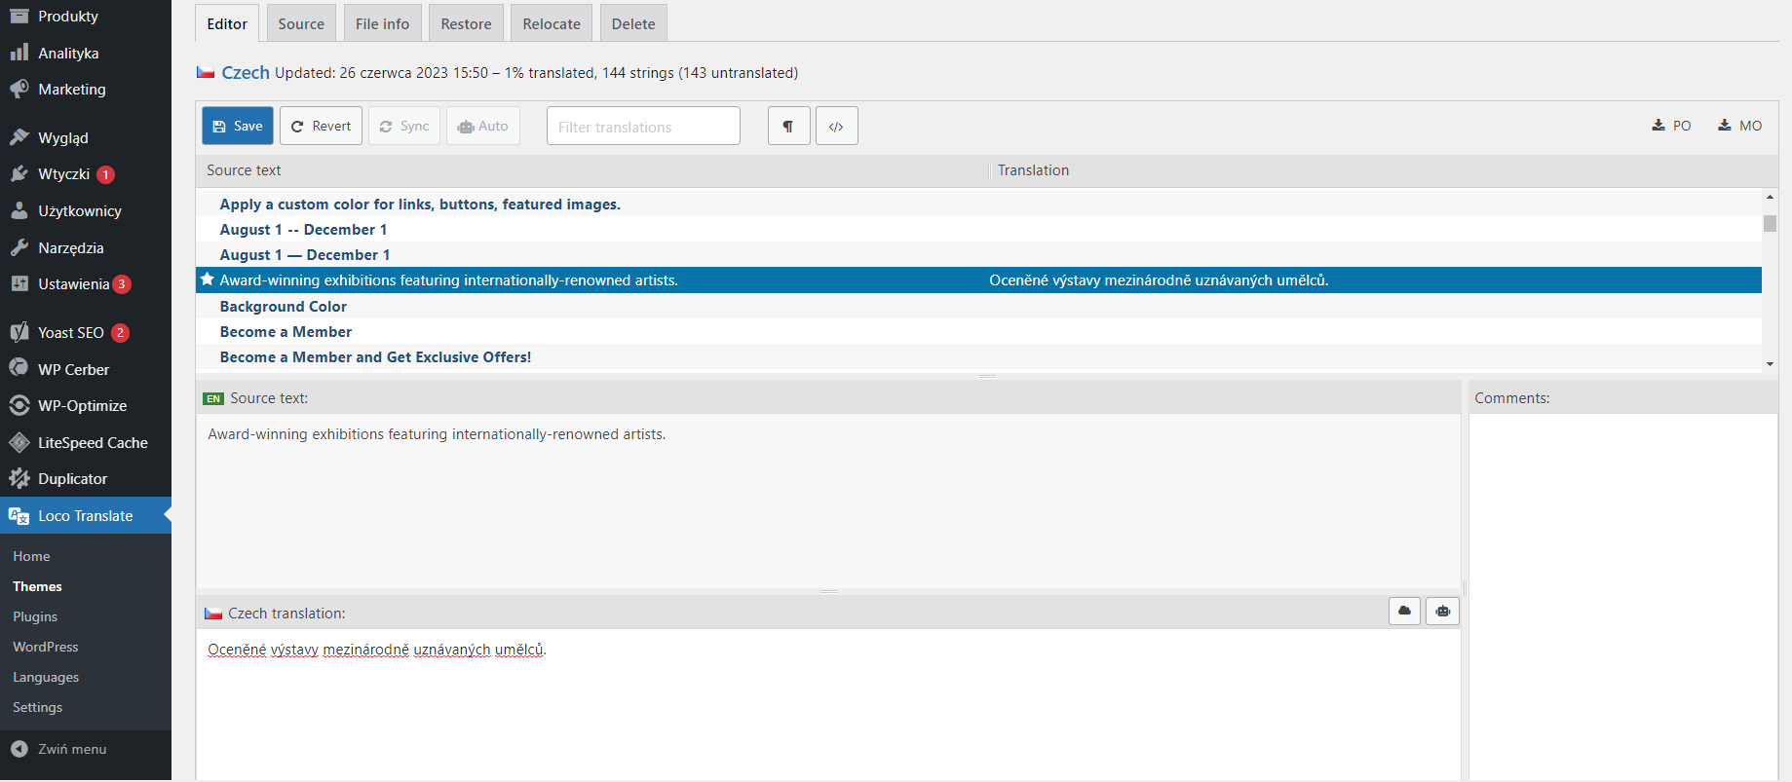The image size is (1792, 782).
Task: Click the Marketing megaphone icon
Action: (x=19, y=89)
